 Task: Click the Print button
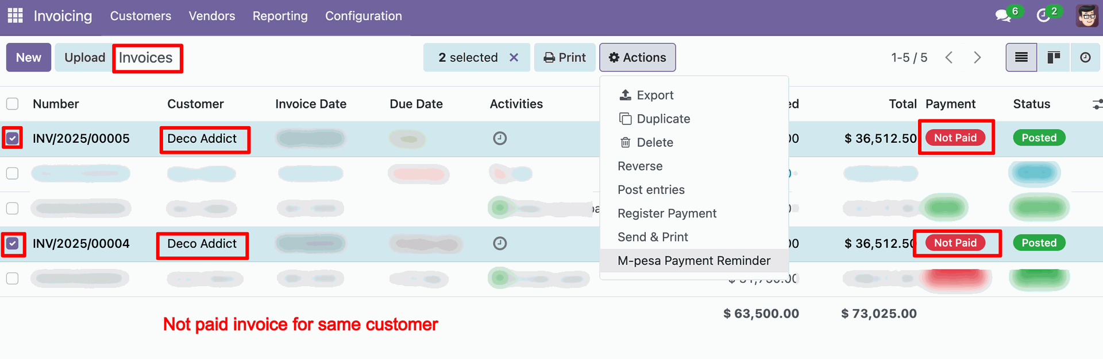565,57
